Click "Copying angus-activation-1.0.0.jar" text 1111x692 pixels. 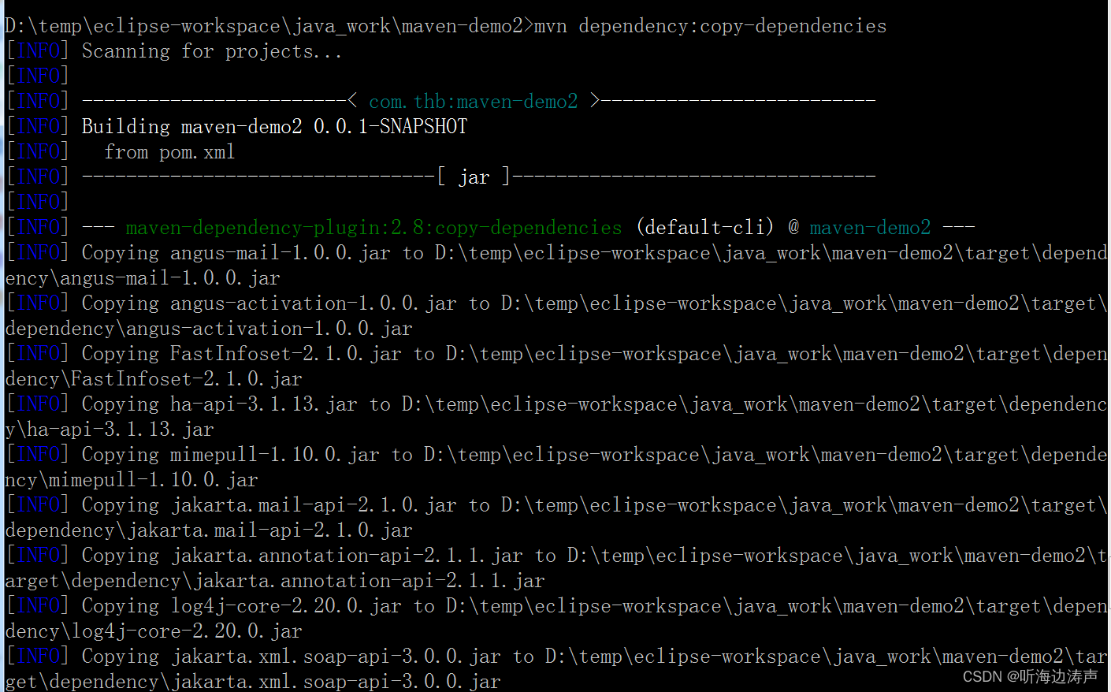pos(269,303)
